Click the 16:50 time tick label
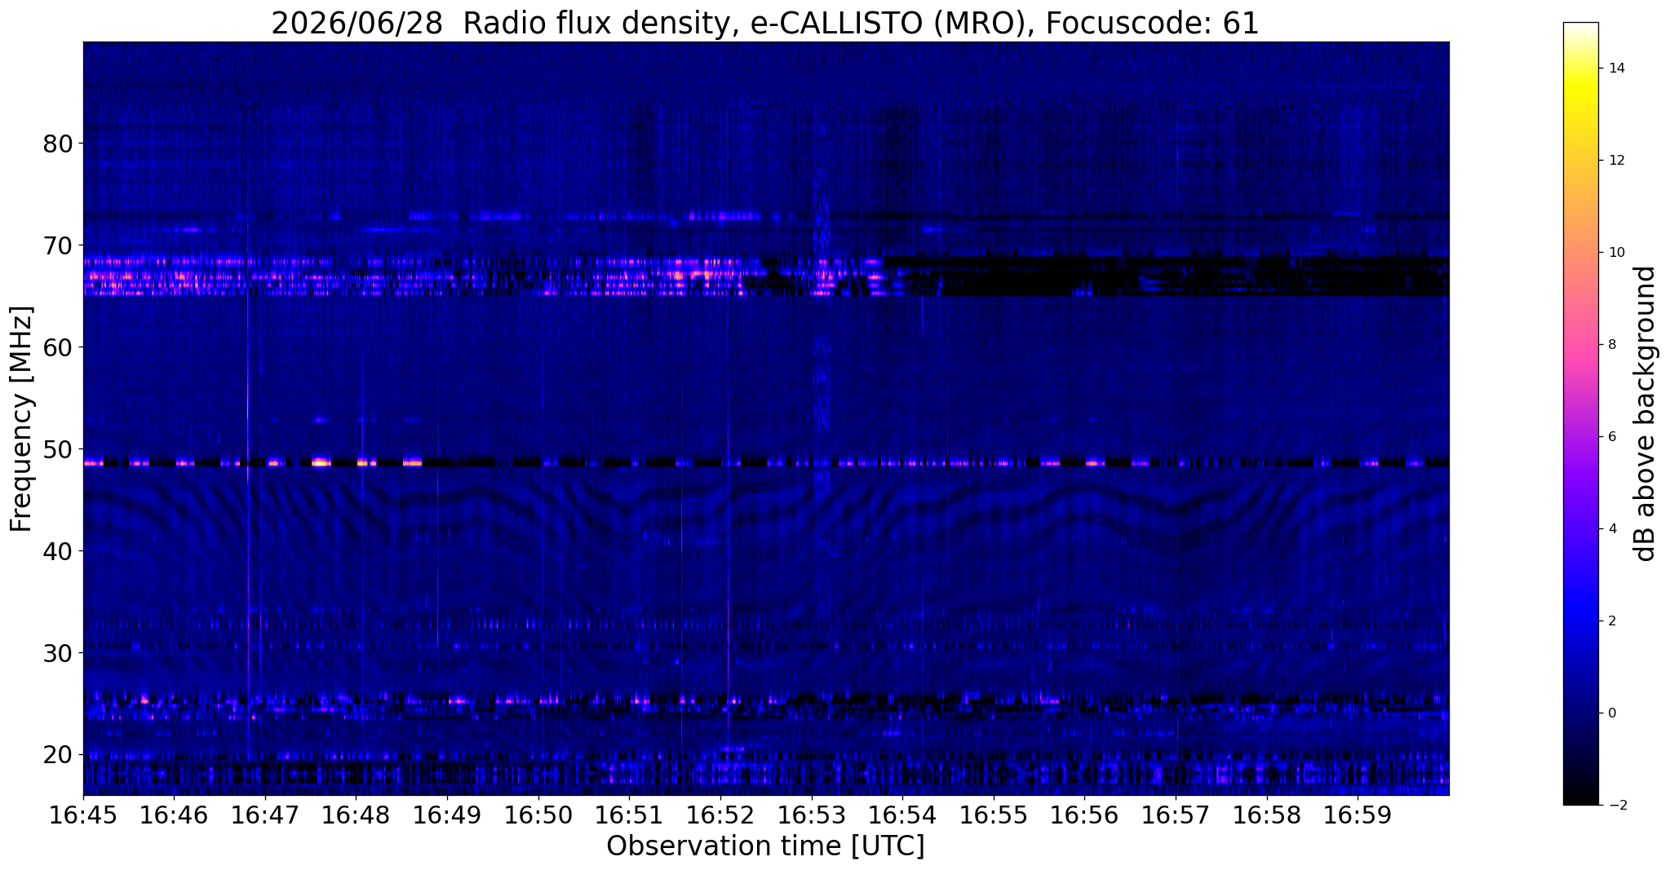The width and height of the screenshot is (1670, 870). click(538, 814)
